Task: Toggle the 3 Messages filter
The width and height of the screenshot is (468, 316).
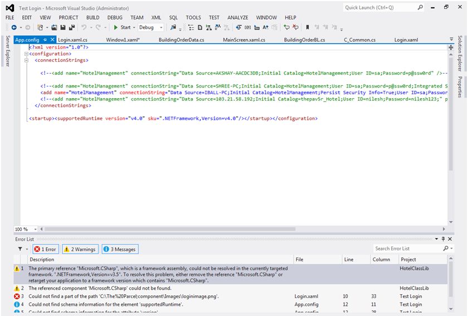Action: (x=119, y=249)
